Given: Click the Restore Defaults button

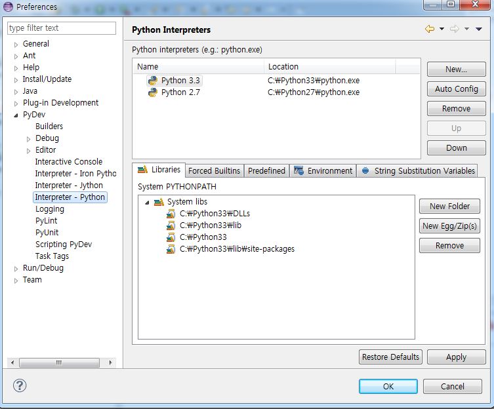Looking at the screenshot, I should pos(390,357).
